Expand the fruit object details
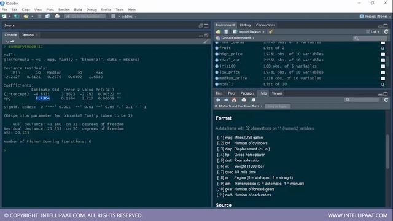 (217, 48)
